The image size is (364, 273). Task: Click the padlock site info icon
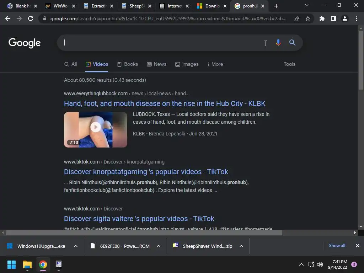coord(45,18)
